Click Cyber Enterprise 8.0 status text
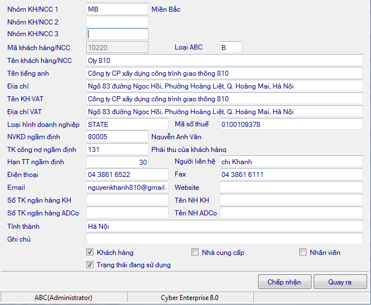Screen dimensions: 371x305 point(190,298)
